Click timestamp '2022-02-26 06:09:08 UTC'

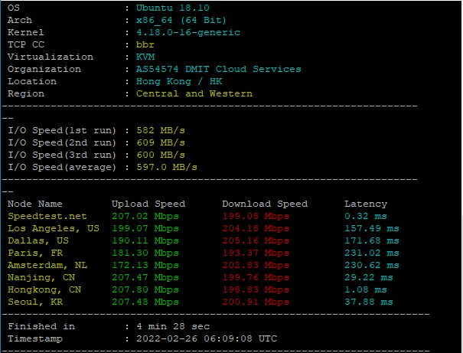[207, 338]
